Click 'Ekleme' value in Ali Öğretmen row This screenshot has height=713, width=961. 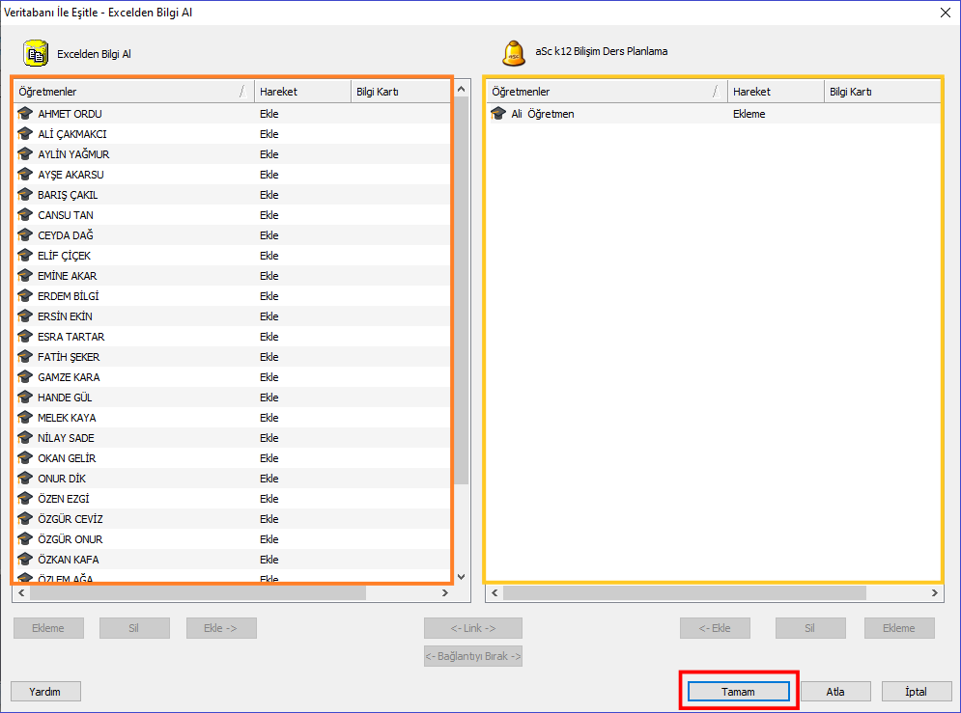click(x=749, y=114)
